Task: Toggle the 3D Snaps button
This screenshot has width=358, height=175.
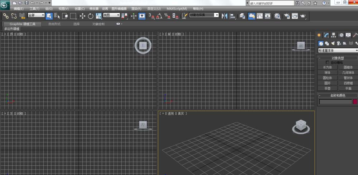Action: [x=151, y=16]
